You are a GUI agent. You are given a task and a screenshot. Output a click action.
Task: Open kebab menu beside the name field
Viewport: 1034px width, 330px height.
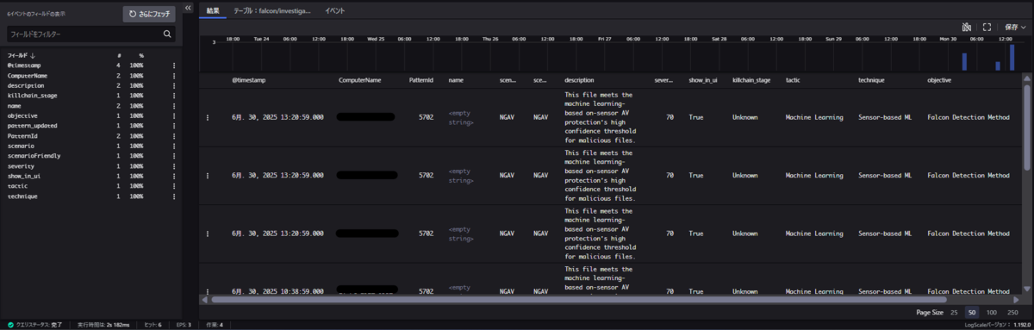click(174, 106)
